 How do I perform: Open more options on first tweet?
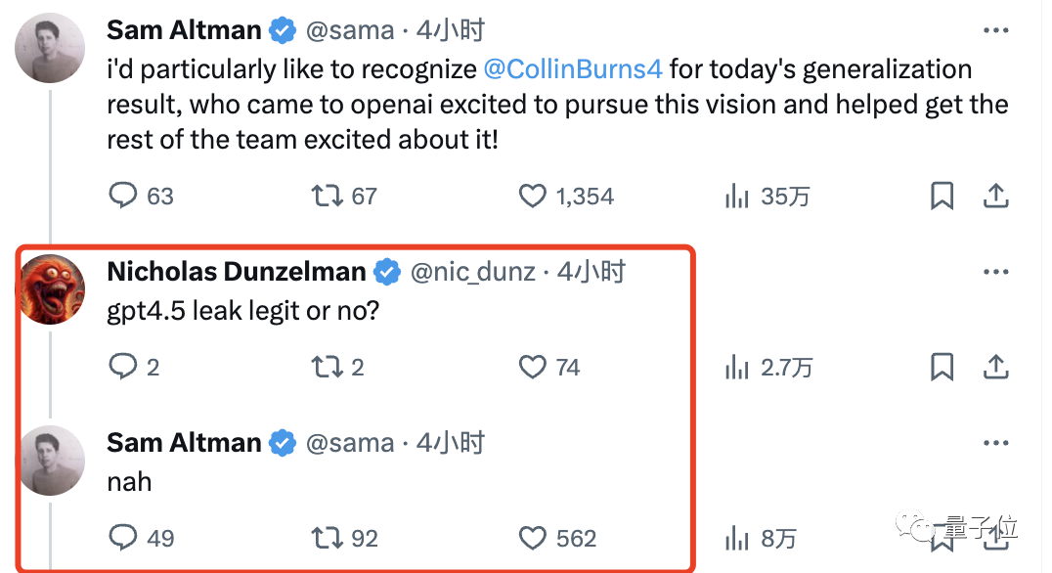[x=995, y=32]
